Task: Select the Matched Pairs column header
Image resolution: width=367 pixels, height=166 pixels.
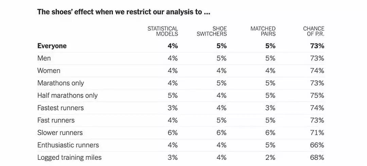Action: (x=263, y=31)
